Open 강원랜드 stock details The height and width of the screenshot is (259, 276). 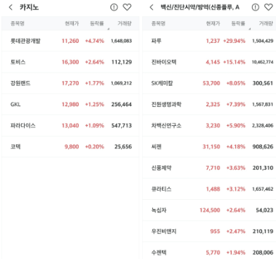click(70, 83)
